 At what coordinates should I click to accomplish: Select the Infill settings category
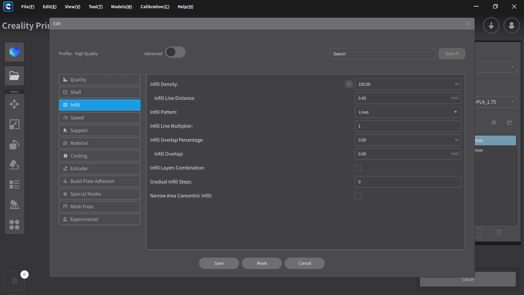[x=100, y=105]
